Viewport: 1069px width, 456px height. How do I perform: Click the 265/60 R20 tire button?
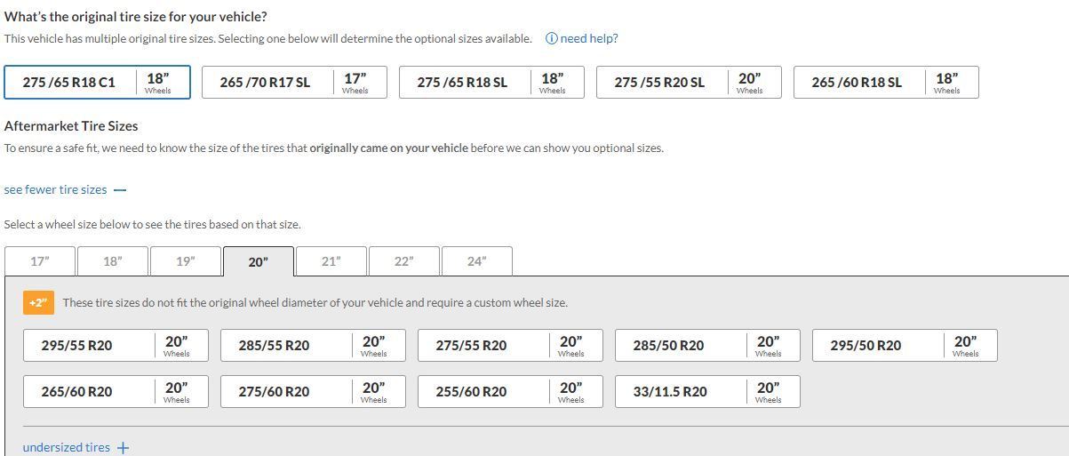click(x=116, y=392)
